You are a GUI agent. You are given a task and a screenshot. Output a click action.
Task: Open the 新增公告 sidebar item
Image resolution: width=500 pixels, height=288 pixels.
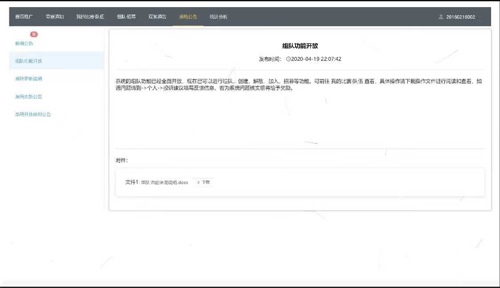[24, 43]
